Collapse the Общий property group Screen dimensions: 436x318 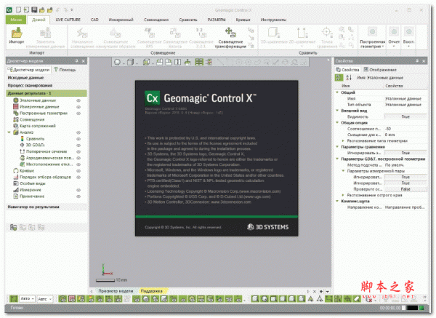click(337, 92)
